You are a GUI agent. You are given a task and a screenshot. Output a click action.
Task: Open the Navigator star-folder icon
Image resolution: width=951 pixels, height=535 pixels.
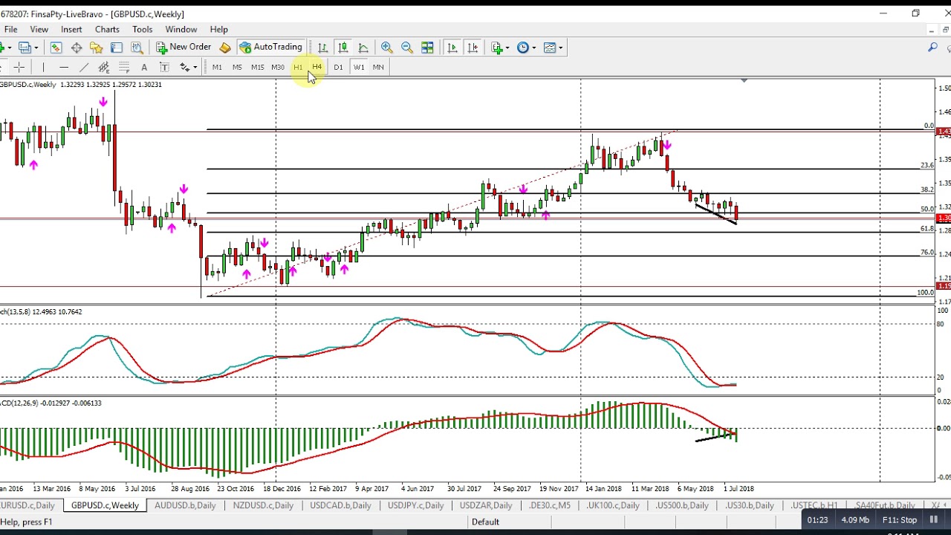(x=96, y=48)
